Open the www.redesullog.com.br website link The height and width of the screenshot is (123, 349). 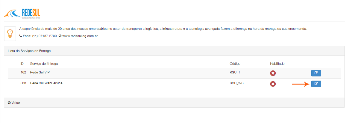coord(80,36)
